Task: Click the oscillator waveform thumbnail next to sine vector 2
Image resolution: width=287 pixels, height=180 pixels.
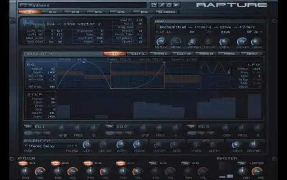Action: click(33, 24)
